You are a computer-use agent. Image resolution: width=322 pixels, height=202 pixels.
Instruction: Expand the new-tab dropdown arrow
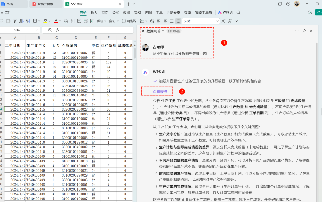click(134, 4)
